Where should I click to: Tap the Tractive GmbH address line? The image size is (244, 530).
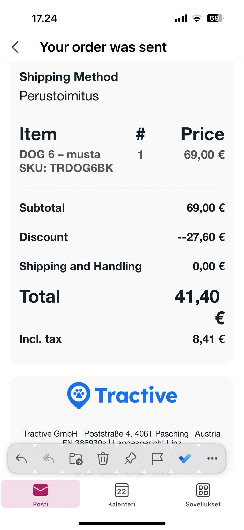pos(122,433)
